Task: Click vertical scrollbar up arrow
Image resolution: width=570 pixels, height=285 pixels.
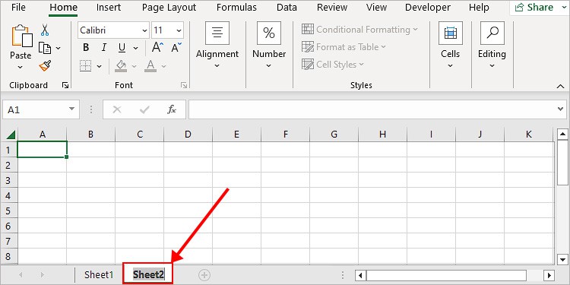Action: [562, 135]
